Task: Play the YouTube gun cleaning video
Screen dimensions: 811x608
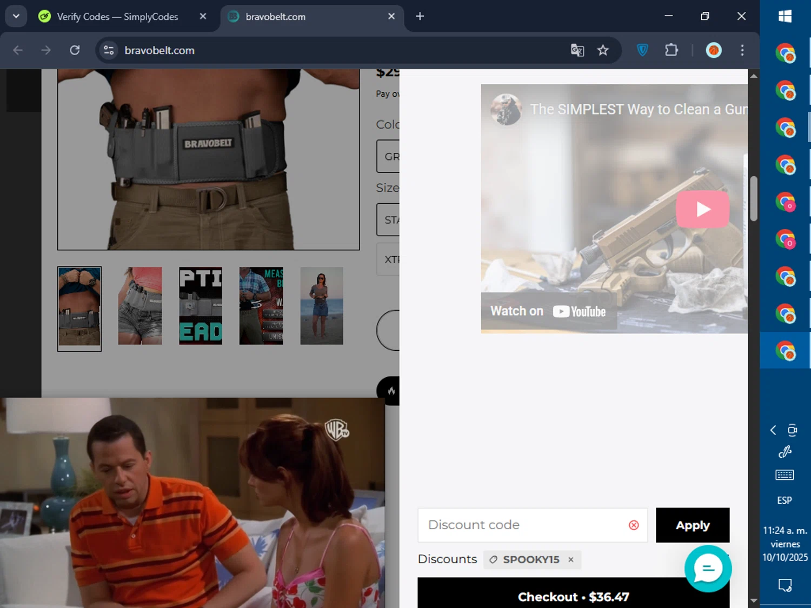Action: (702, 209)
